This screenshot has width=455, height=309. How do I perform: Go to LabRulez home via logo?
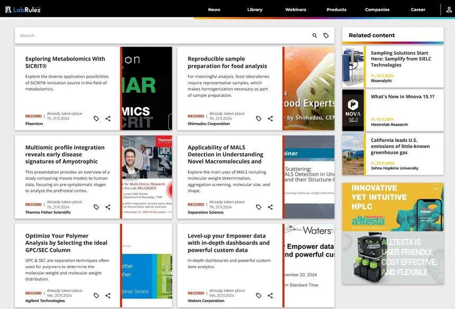tap(23, 10)
